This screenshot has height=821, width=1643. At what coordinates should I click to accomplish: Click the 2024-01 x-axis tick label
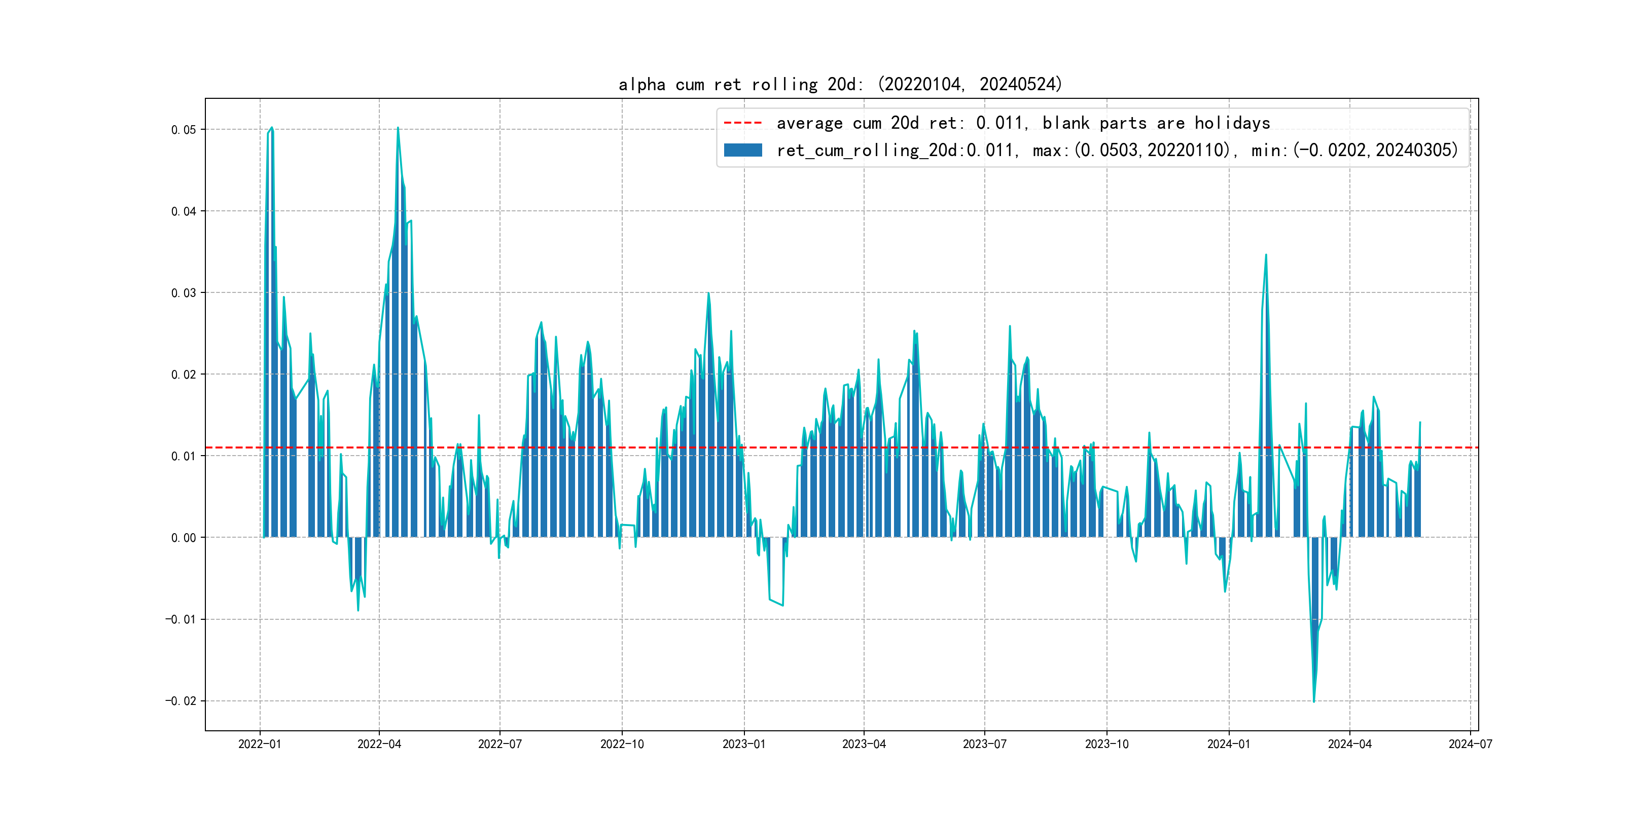[1228, 744]
